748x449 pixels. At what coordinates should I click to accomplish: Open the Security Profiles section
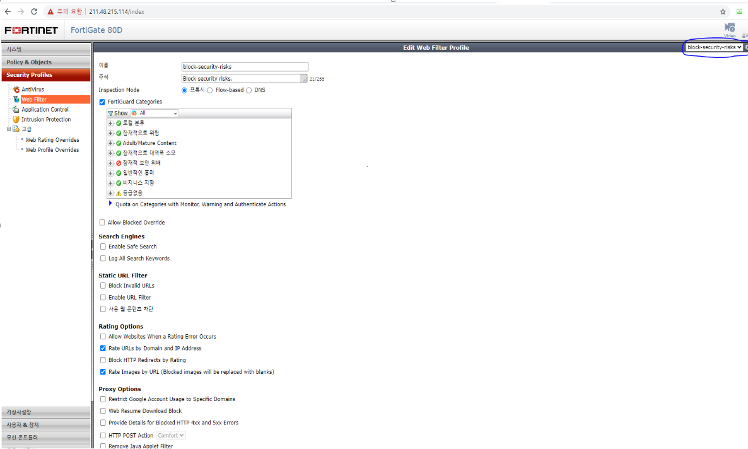pos(46,75)
